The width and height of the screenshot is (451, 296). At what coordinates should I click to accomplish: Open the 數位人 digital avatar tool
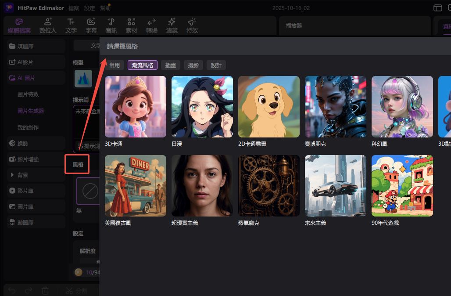(x=48, y=25)
